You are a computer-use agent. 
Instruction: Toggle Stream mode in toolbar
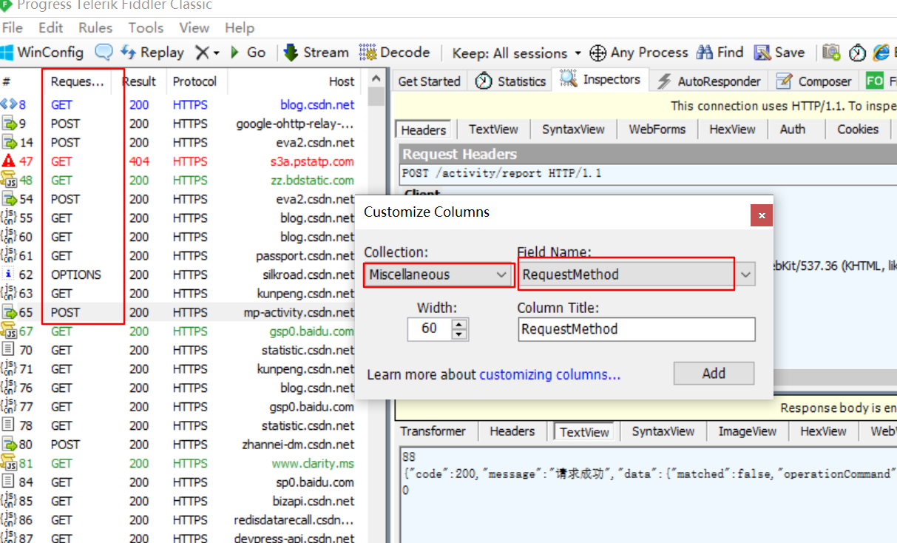[x=316, y=53]
